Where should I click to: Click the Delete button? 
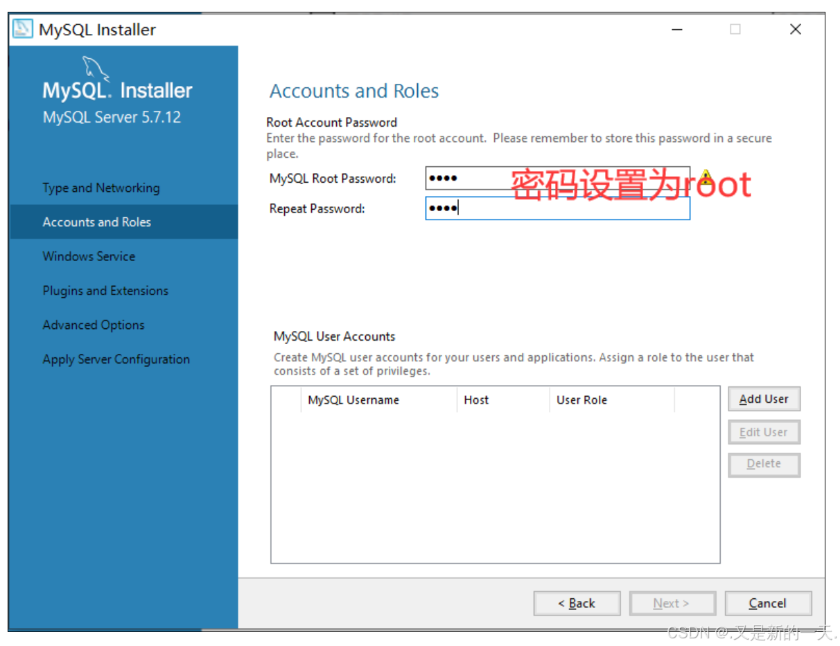[x=764, y=464]
